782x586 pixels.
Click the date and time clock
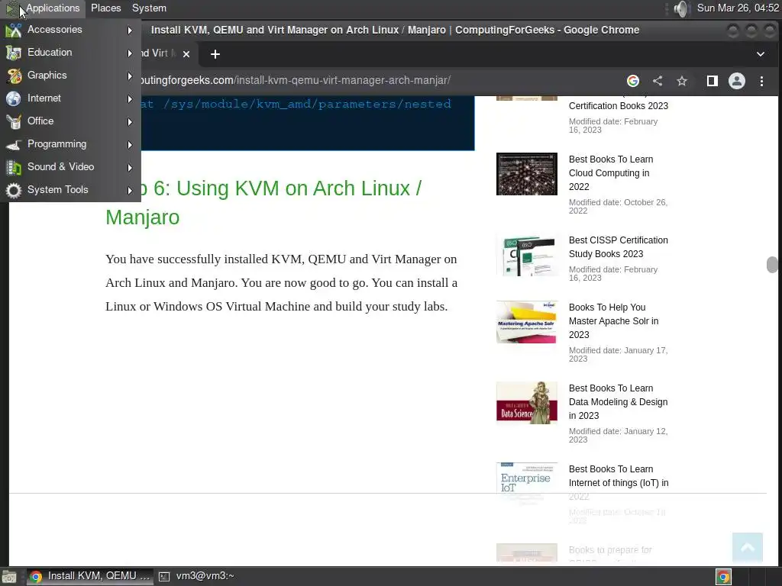tap(738, 8)
